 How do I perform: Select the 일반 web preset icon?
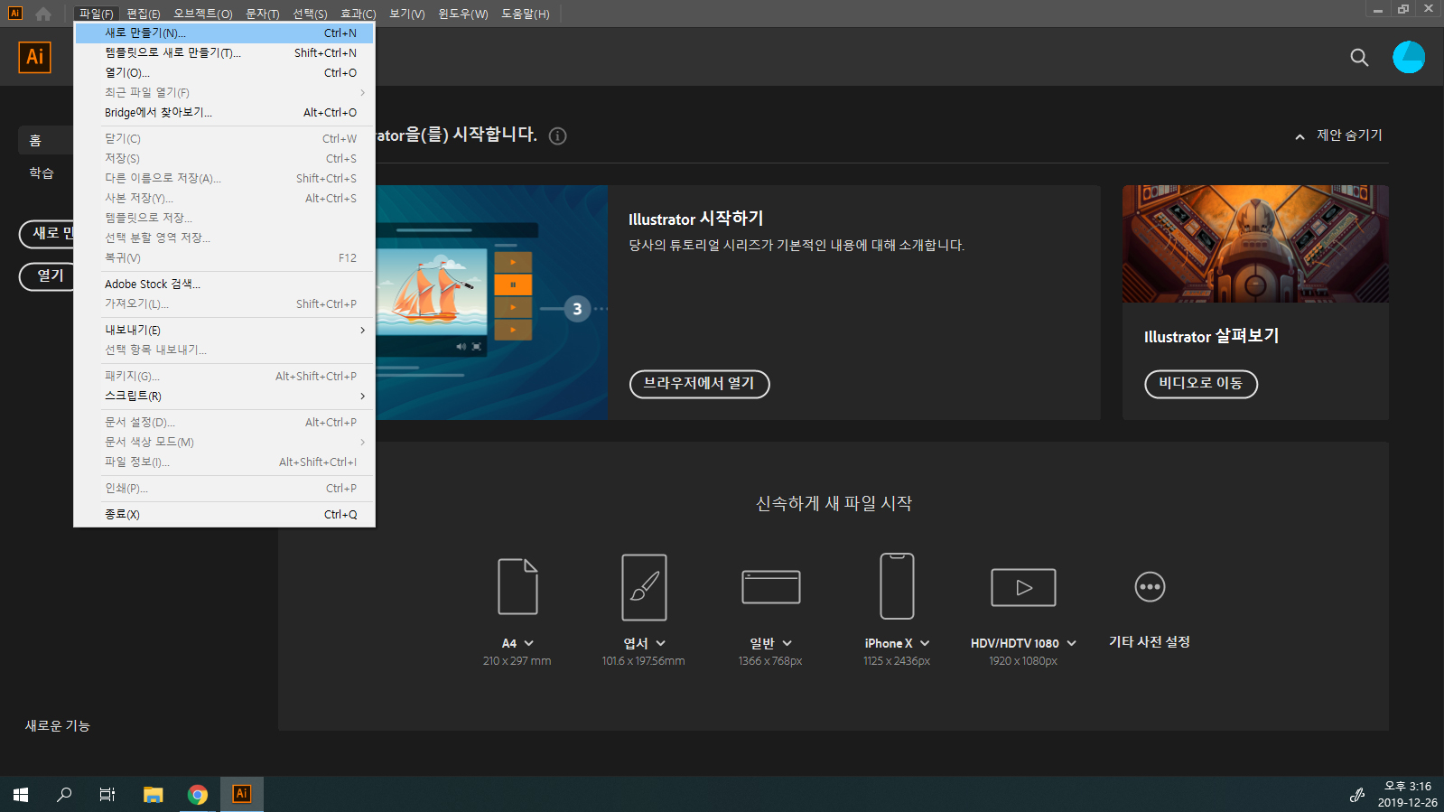(x=770, y=586)
